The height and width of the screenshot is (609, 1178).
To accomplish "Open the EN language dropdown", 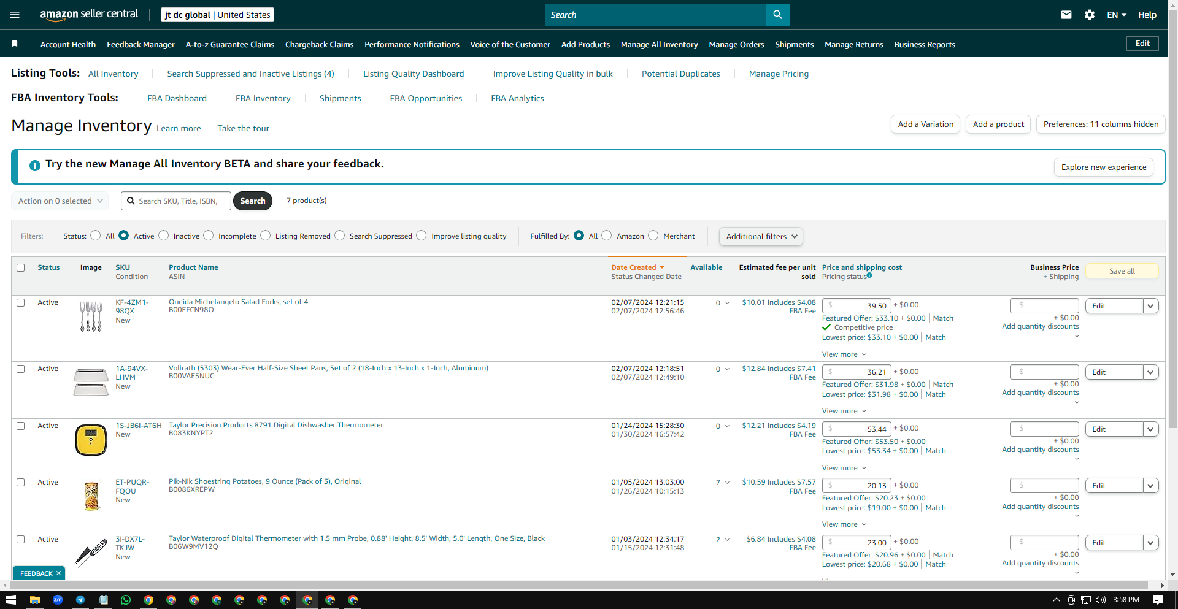I will (x=1117, y=15).
